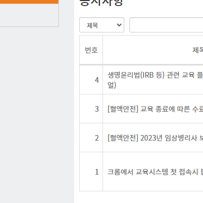Open the 제목 search-type dropdown
Screen dimensions: 203x203
[101, 25]
